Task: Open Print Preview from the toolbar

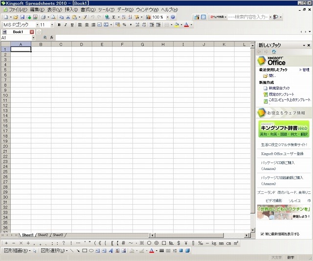Action: pos(53,17)
